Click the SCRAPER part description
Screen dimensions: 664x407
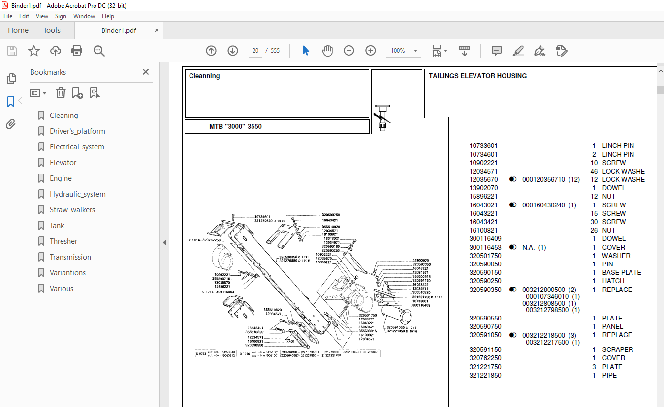tap(618, 349)
